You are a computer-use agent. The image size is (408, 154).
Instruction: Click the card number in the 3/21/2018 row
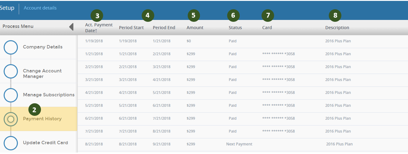pos(278,80)
